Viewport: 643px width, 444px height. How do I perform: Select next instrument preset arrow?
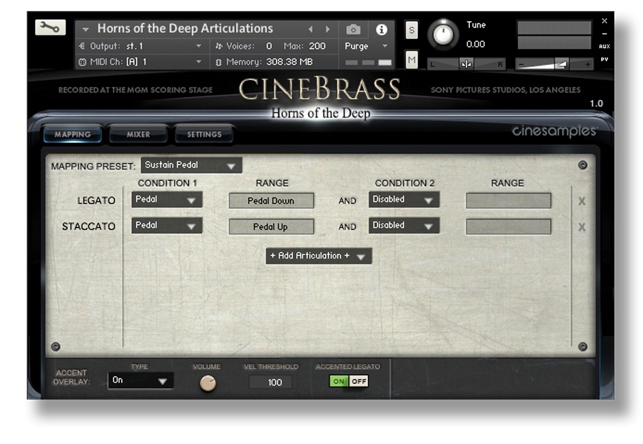[x=327, y=29]
